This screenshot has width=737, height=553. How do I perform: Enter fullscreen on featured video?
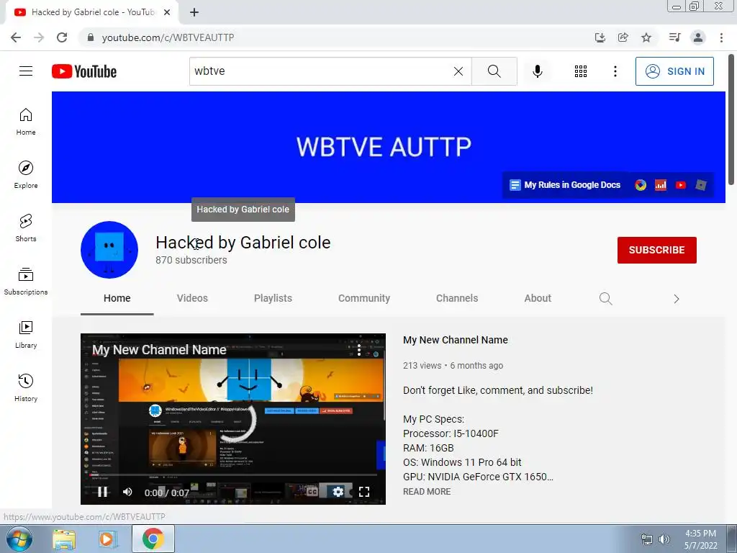363,492
